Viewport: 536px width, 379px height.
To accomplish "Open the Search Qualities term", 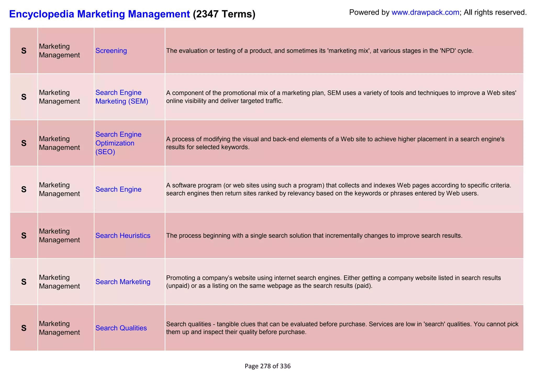I will 121,328.
